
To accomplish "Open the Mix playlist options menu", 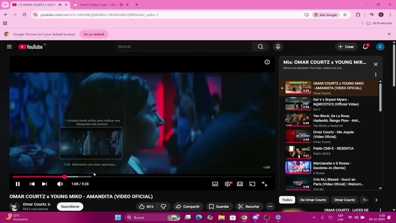I will (x=376, y=75).
